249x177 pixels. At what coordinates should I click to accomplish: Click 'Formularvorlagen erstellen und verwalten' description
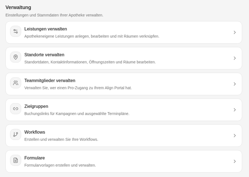60,165
